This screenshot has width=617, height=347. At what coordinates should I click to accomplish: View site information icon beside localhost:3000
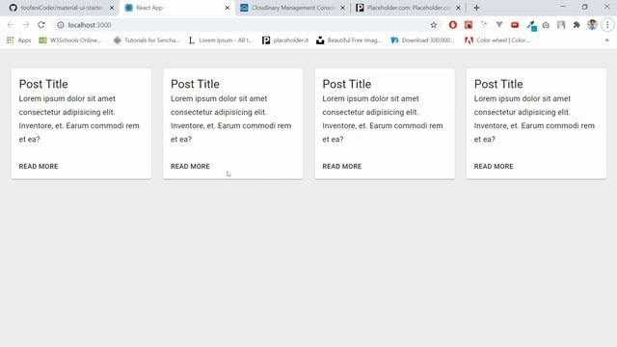60,25
